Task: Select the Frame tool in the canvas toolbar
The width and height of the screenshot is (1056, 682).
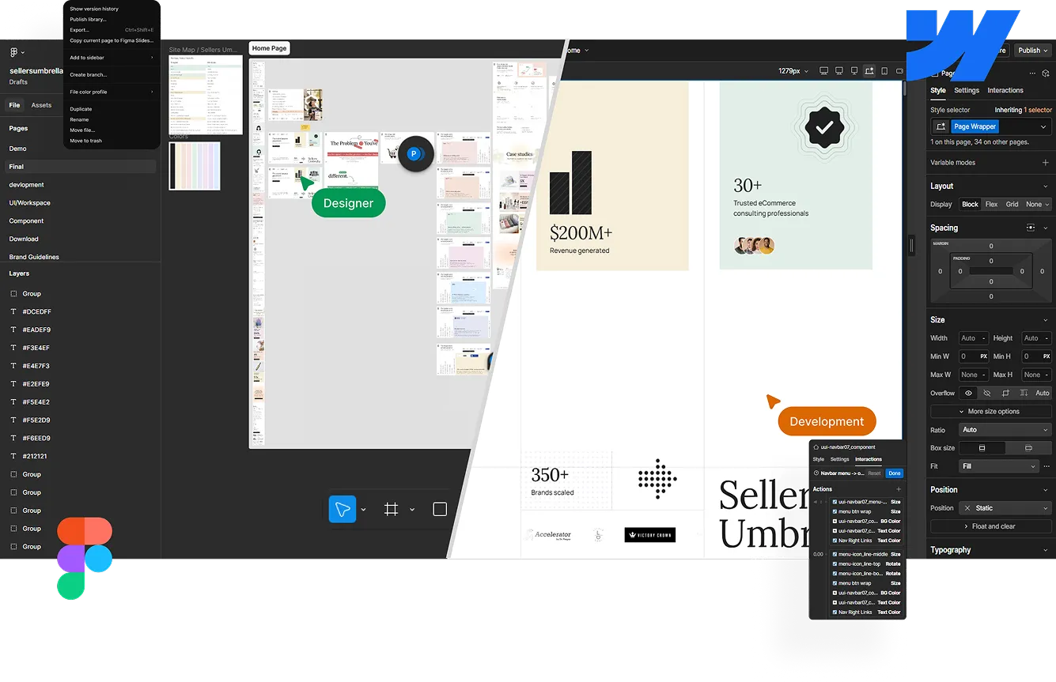Action: pyautogui.click(x=391, y=509)
